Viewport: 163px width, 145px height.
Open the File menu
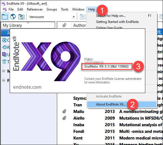[x=11, y=9]
